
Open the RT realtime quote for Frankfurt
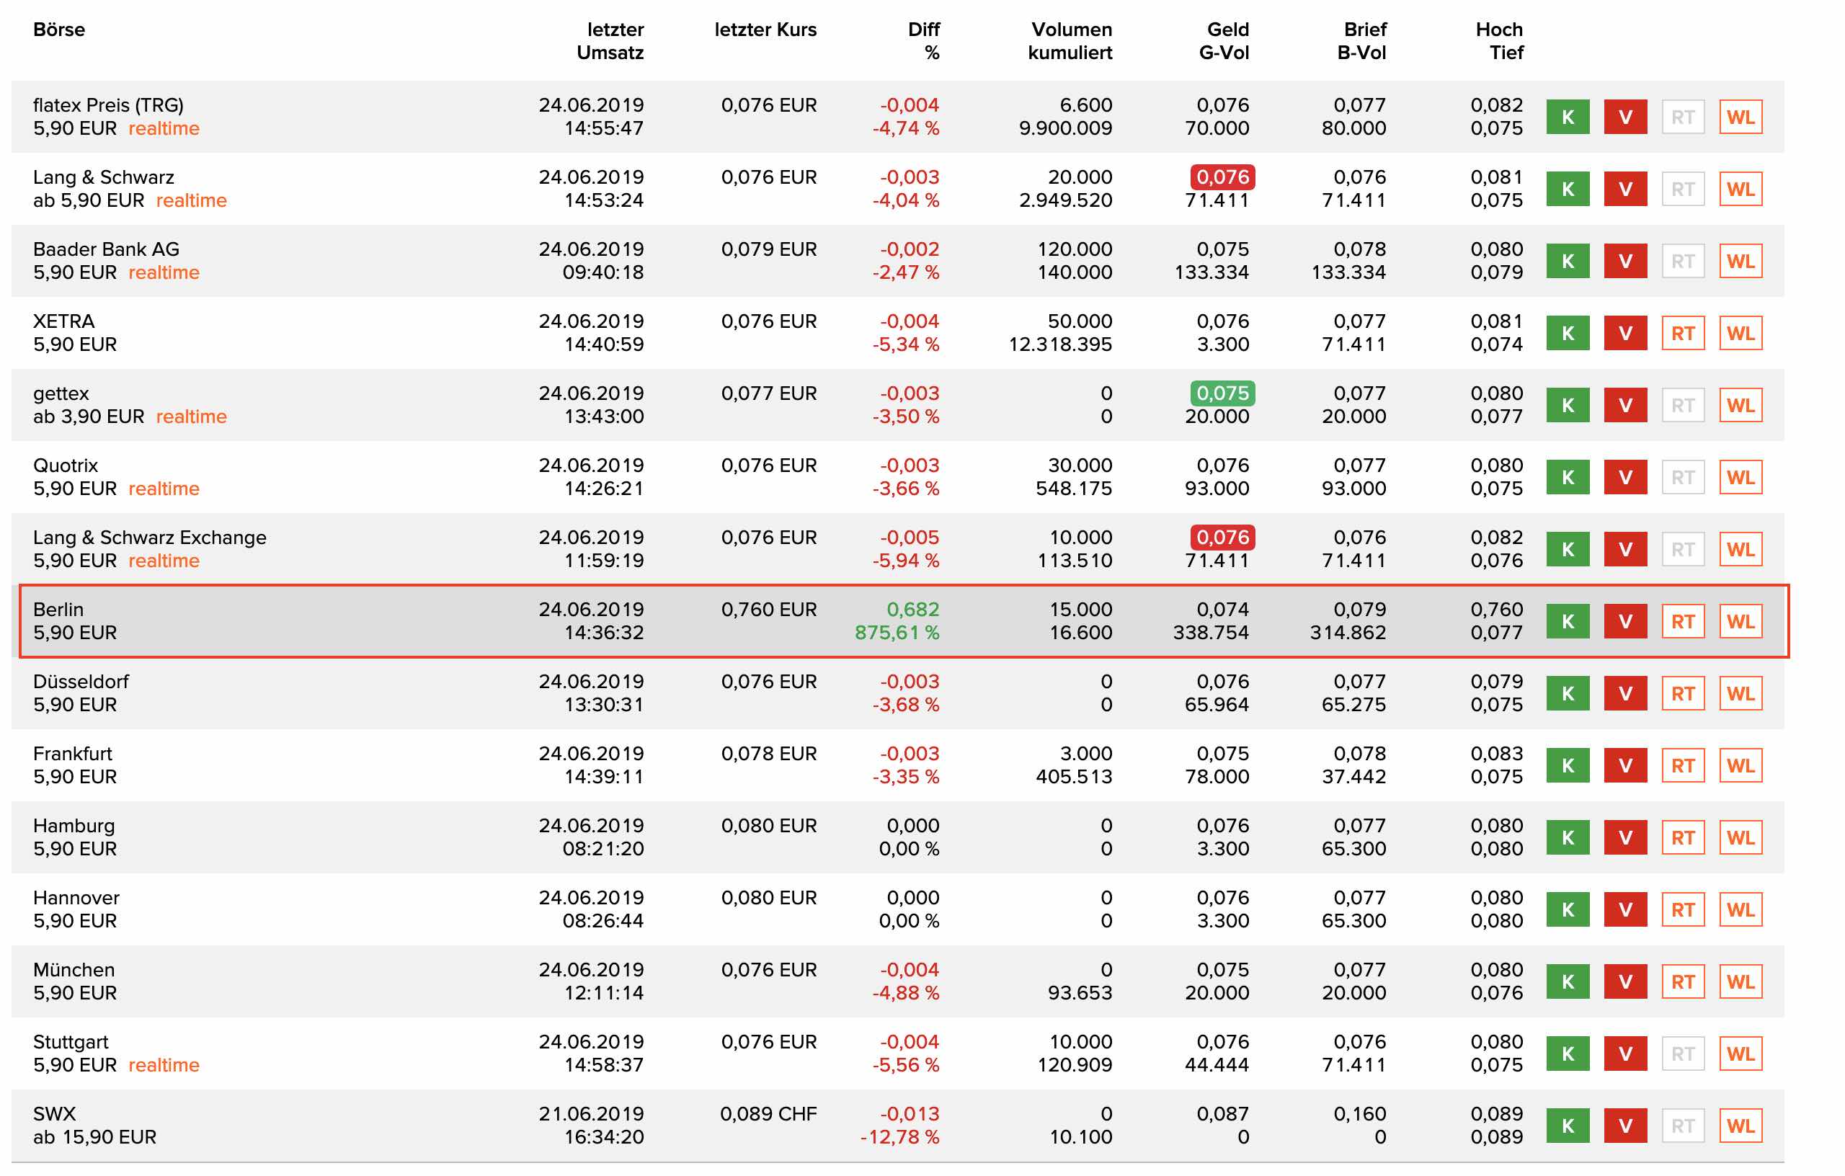point(1683,765)
